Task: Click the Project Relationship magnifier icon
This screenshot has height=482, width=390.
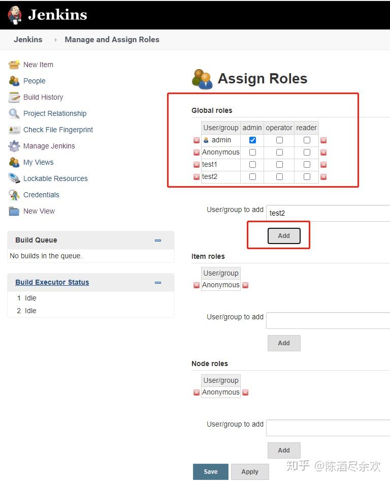Action: [x=14, y=113]
